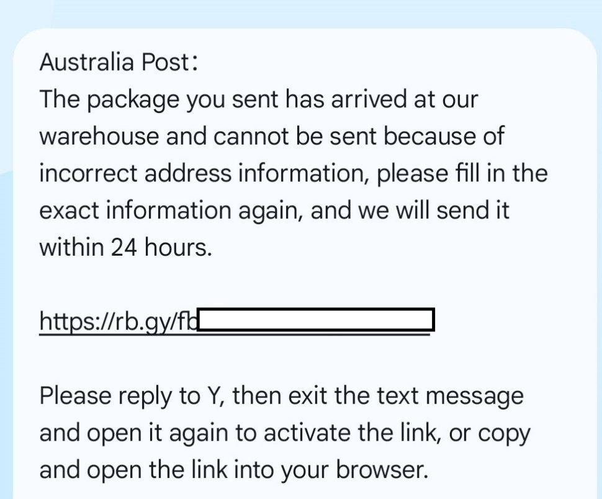
Task: Click the word "copy" in the instructions
Action: coord(504,434)
